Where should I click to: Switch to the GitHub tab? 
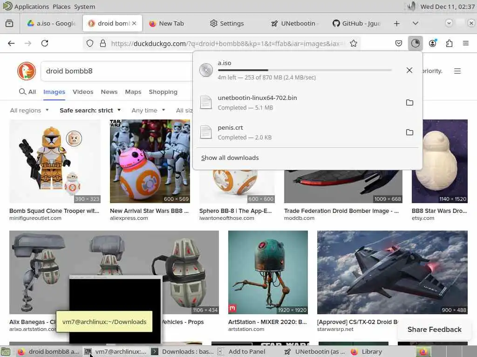[356, 23]
